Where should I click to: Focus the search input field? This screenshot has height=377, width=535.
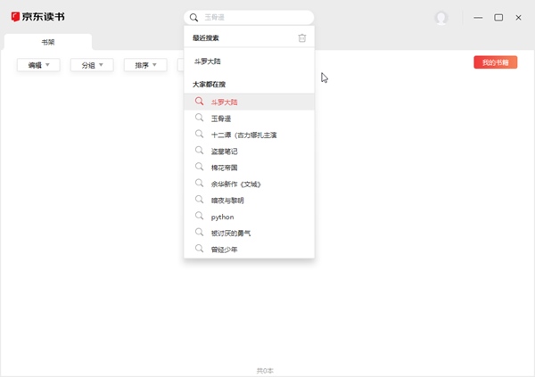(249, 18)
